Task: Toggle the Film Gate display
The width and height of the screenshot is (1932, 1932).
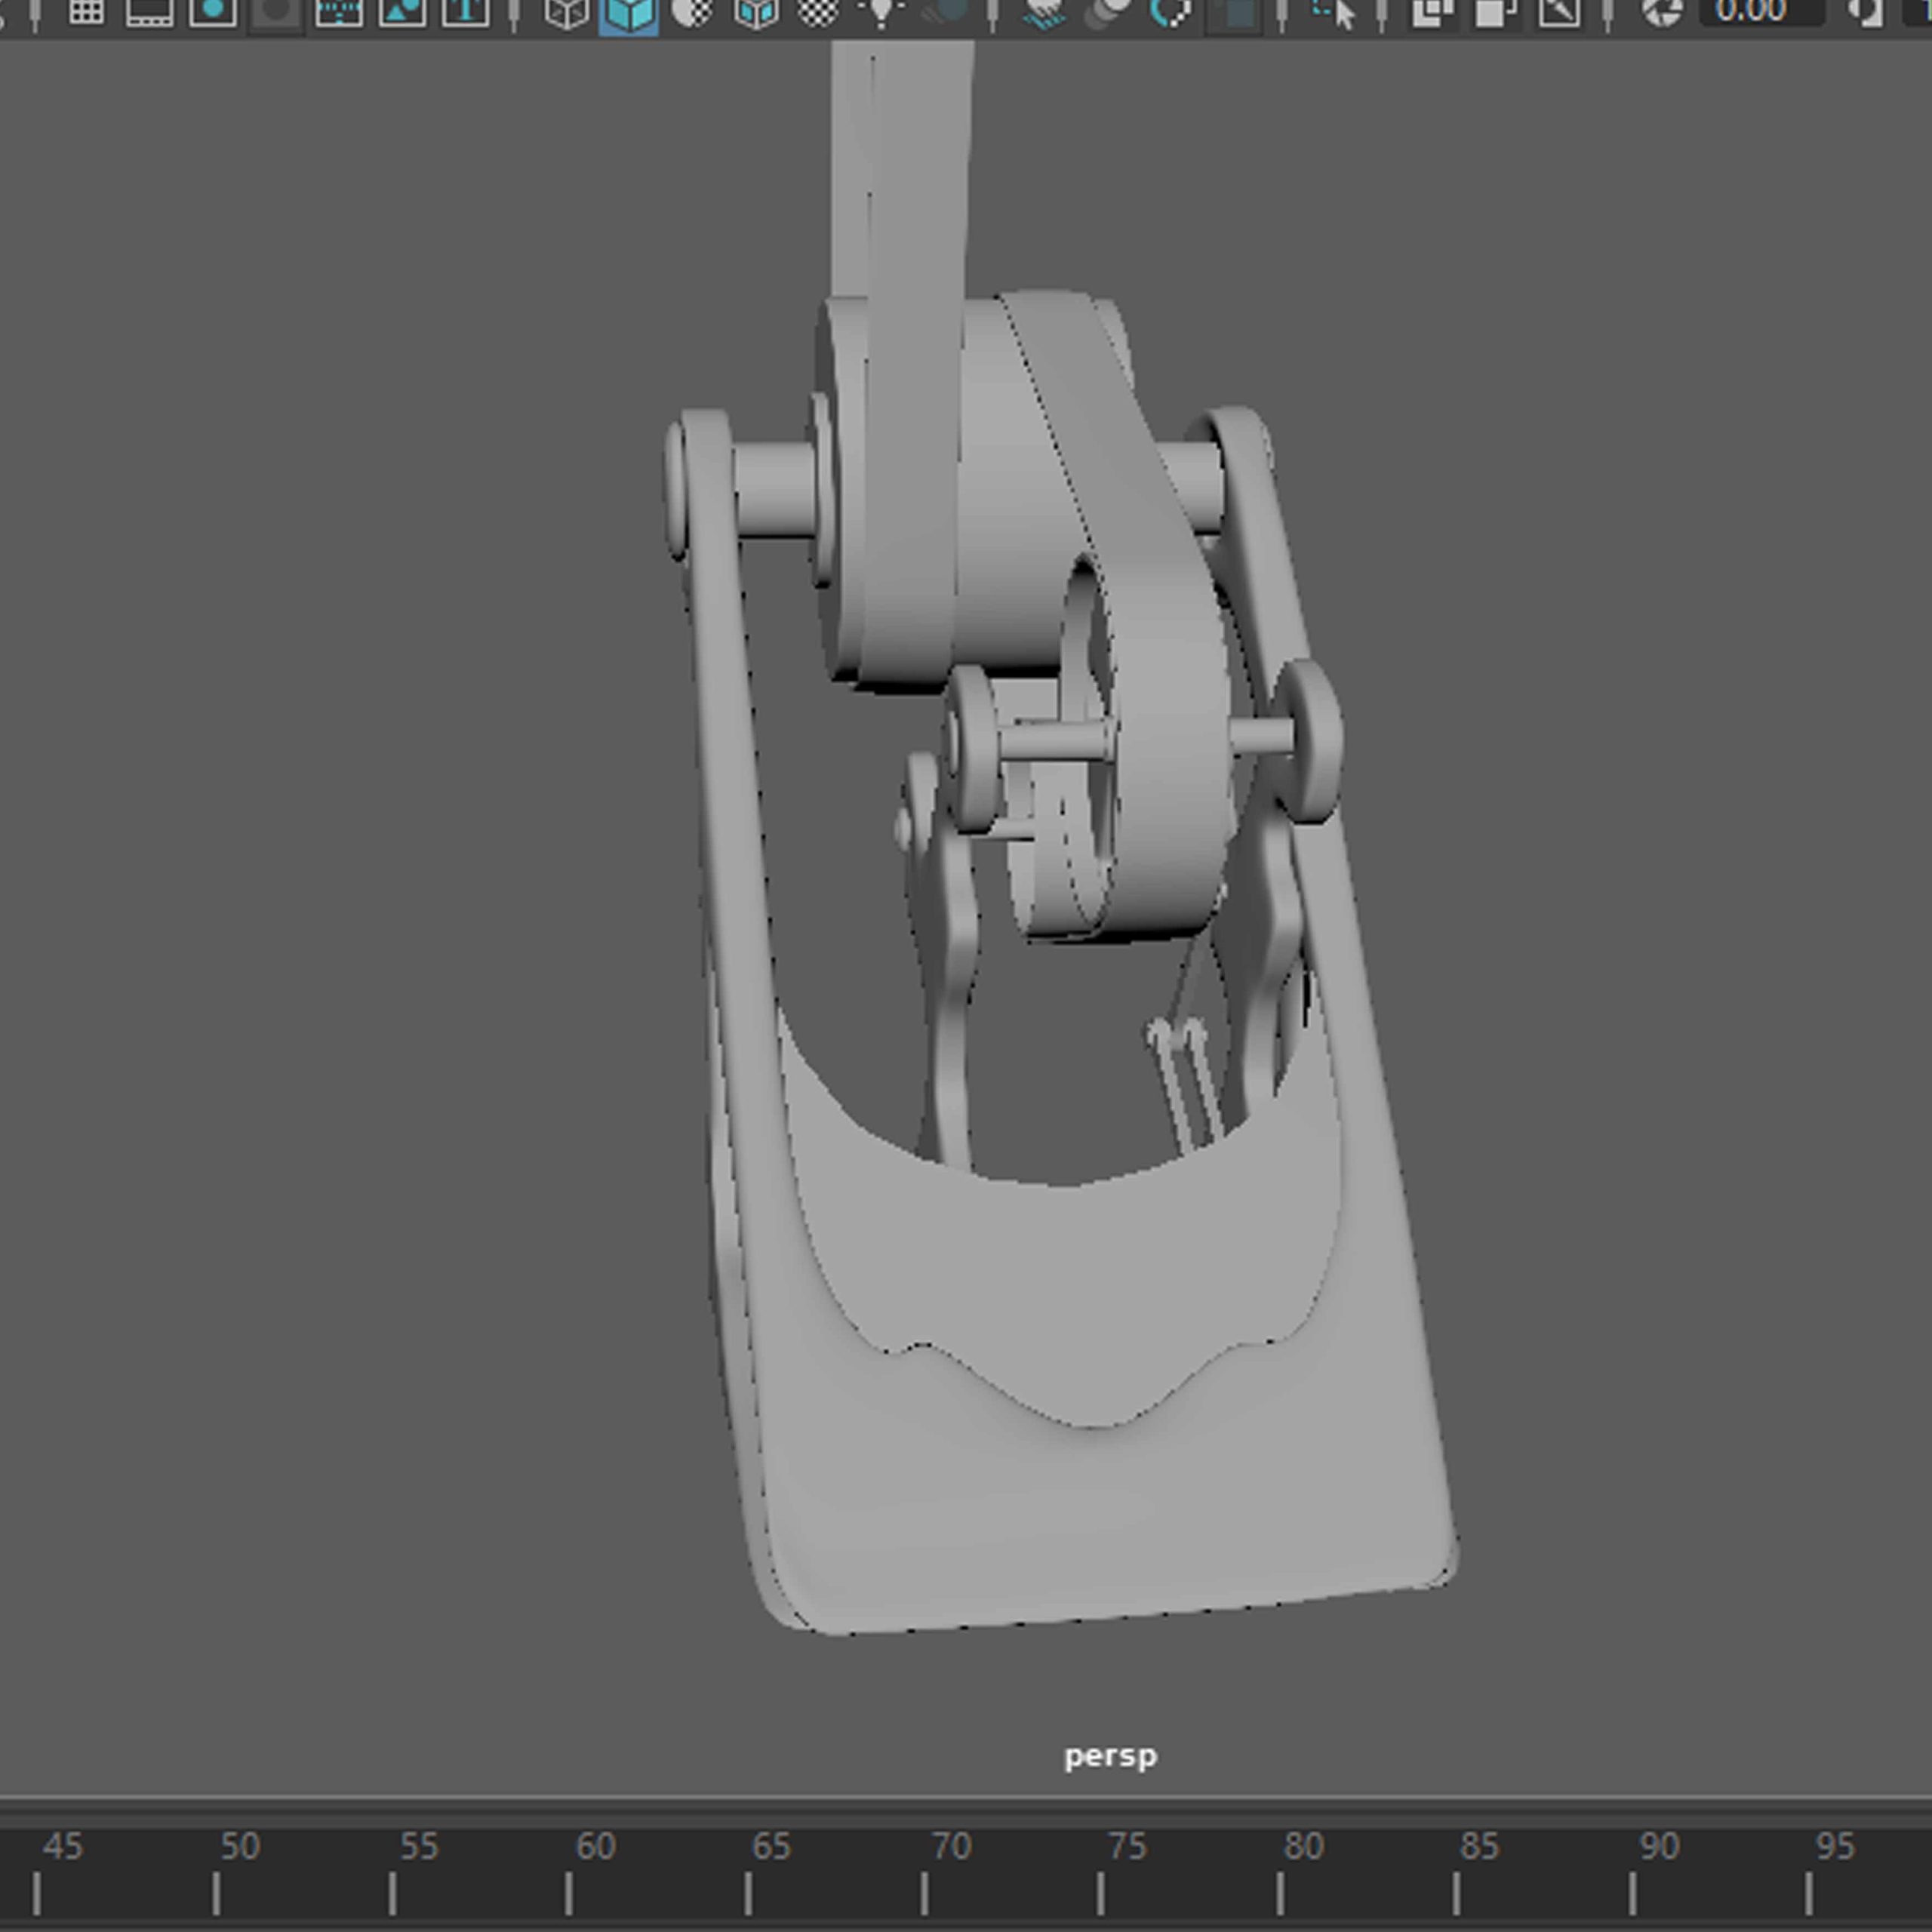Action: coord(149,12)
